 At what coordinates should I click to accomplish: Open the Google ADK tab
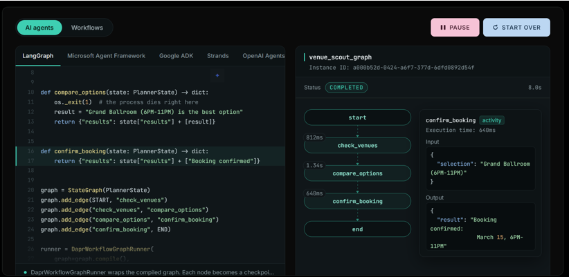[x=176, y=56]
